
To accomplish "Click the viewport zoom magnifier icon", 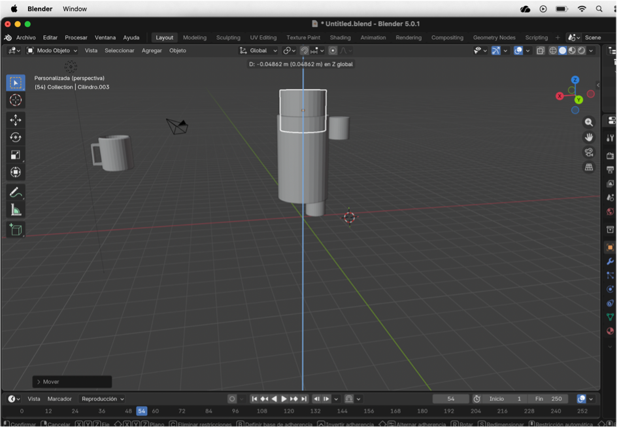I will (x=589, y=122).
